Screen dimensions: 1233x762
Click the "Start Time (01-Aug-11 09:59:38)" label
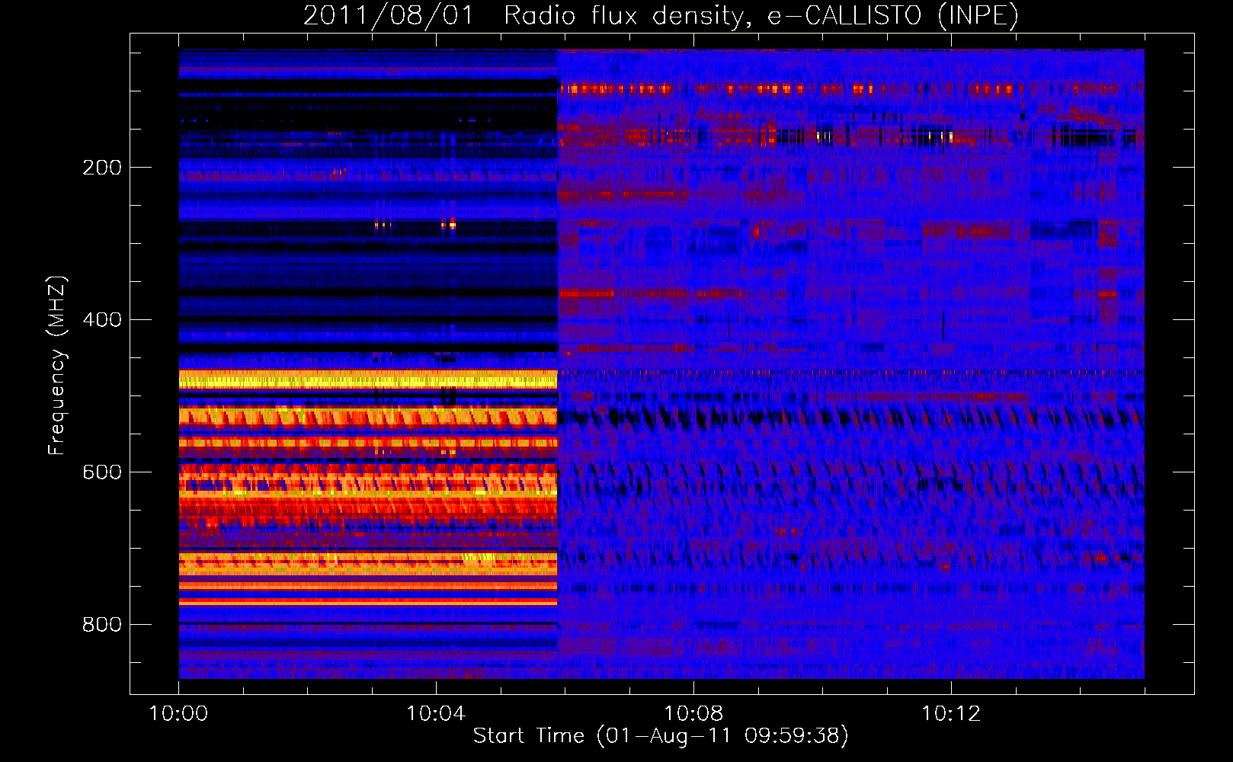(661, 736)
